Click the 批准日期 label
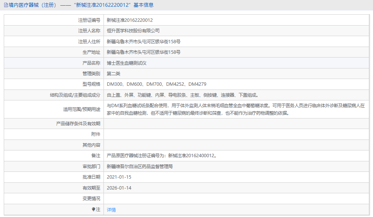The width and height of the screenshot is (373, 217). point(91,177)
